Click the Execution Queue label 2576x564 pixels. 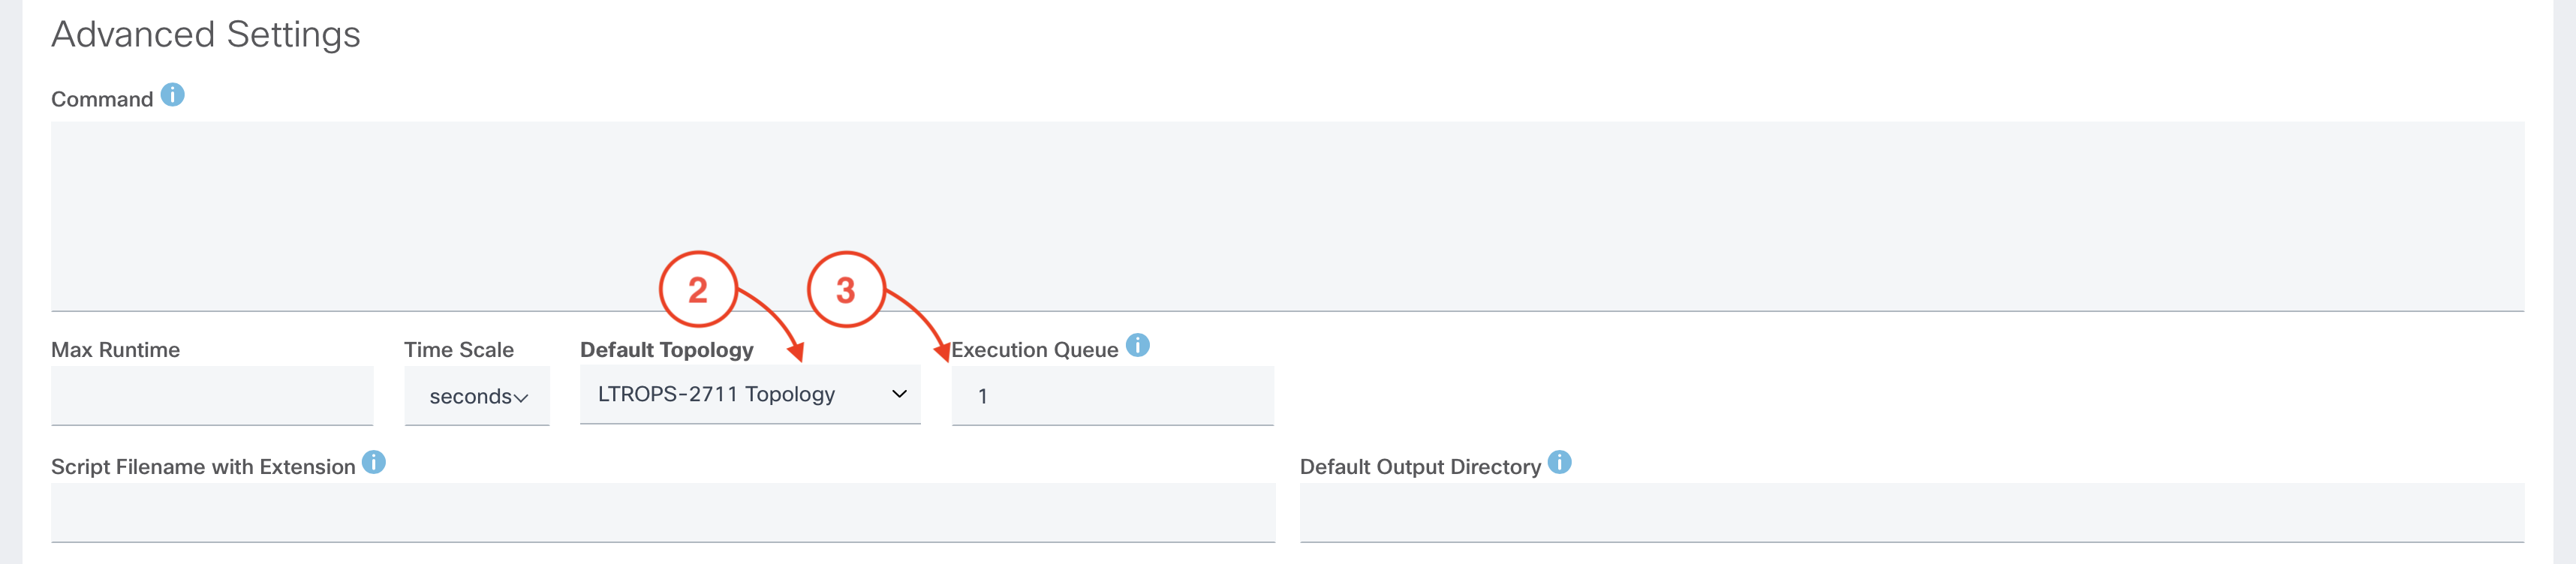[1034, 350]
